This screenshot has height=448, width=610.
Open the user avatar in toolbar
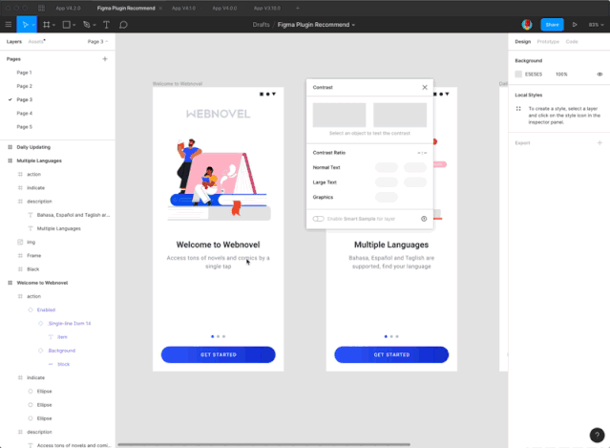click(x=527, y=25)
